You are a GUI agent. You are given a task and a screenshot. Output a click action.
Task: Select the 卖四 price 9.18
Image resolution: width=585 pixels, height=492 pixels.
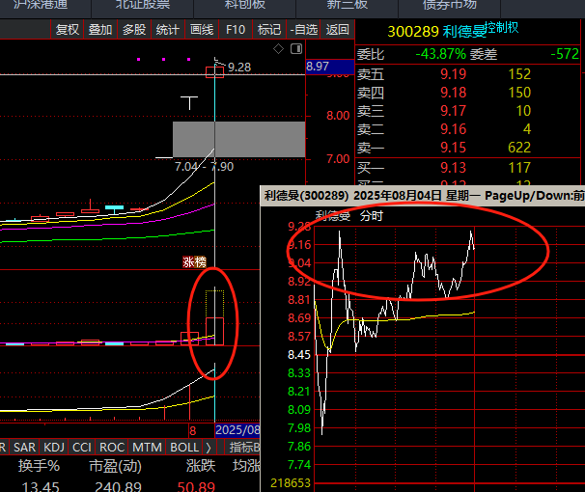click(454, 93)
